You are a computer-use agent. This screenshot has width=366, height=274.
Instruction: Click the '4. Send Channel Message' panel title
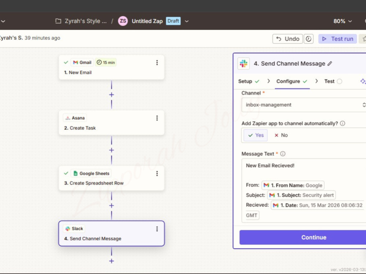pyautogui.click(x=290, y=64)
